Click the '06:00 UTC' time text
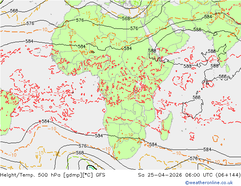The image size is (241, 186). coord(199,175)
